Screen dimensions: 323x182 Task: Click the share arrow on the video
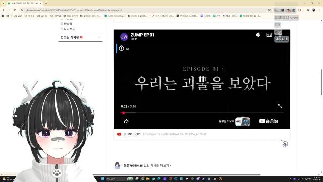point(126,121)
